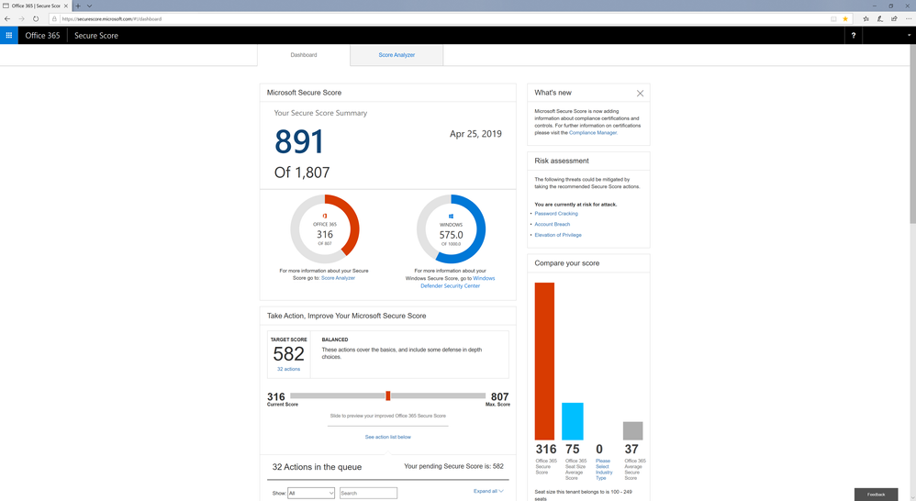Open the Feedback button
916x501 pixels.
[876, 494]
